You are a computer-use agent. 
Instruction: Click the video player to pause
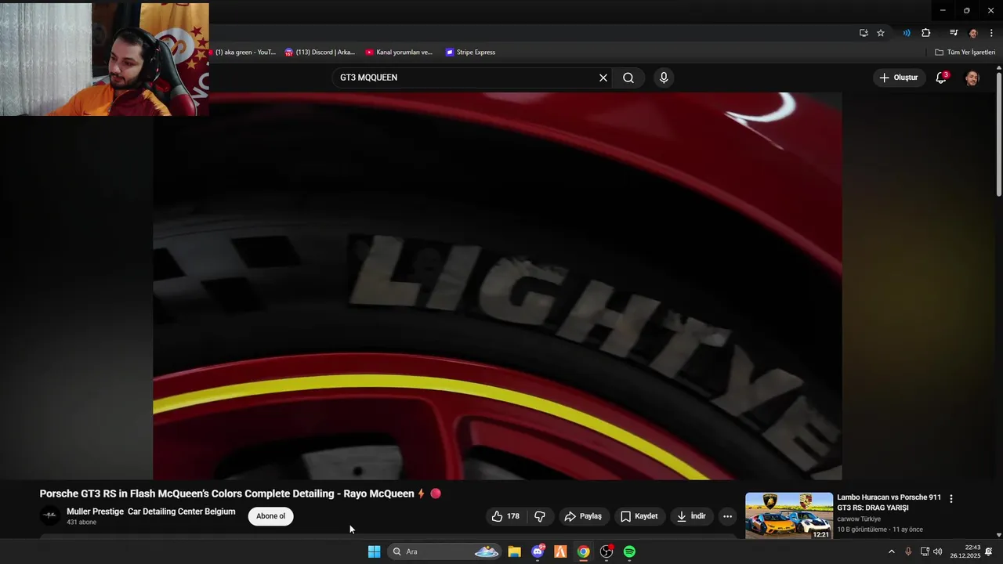click(x=498, y=286)
